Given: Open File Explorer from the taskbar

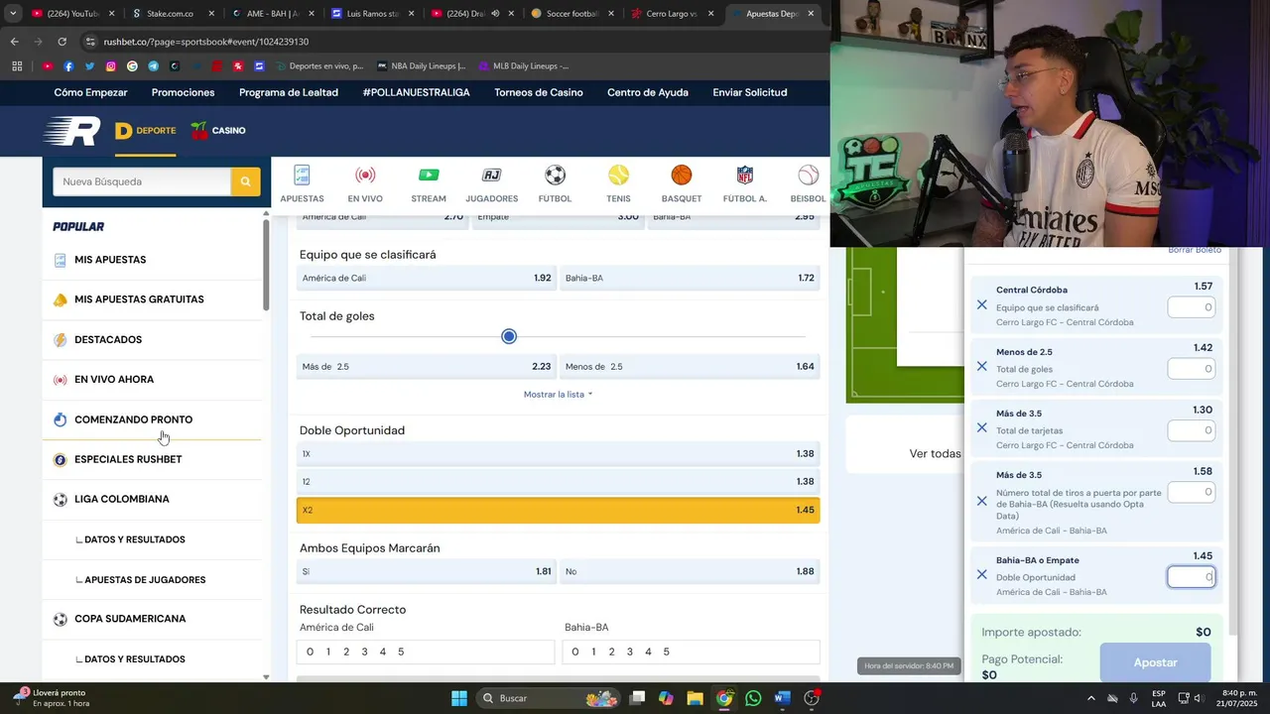Looking at the screenshot, I should tap(696, 698).
